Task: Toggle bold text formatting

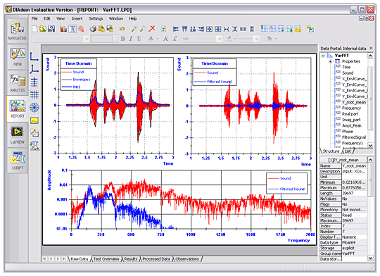Action: 123,39
